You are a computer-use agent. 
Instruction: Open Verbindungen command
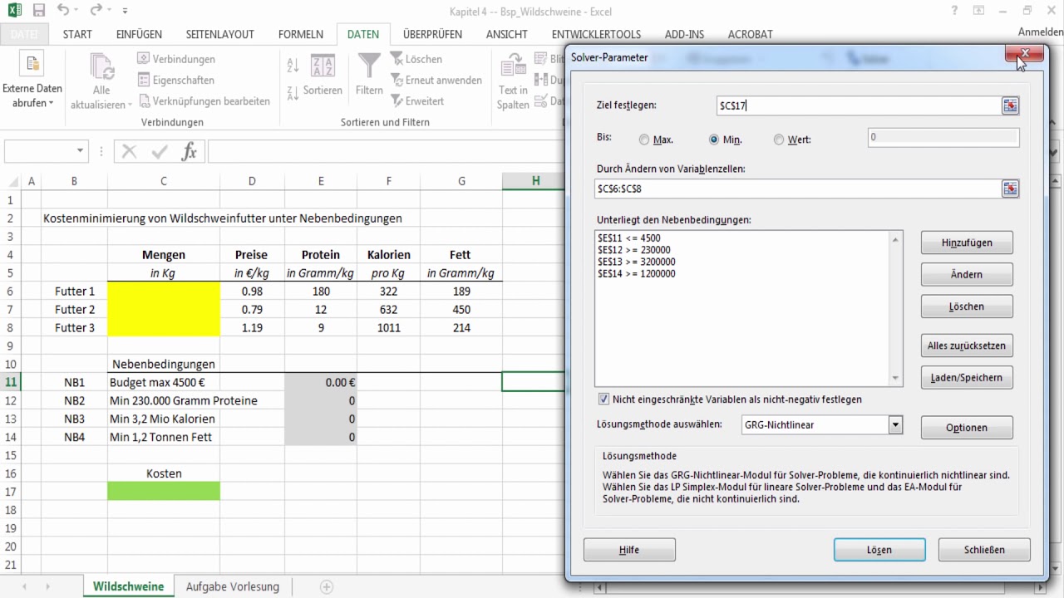(x=176, y=59)
